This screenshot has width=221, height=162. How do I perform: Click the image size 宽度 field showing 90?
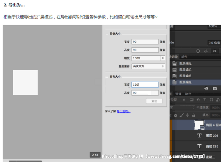[x=145, y=42]
